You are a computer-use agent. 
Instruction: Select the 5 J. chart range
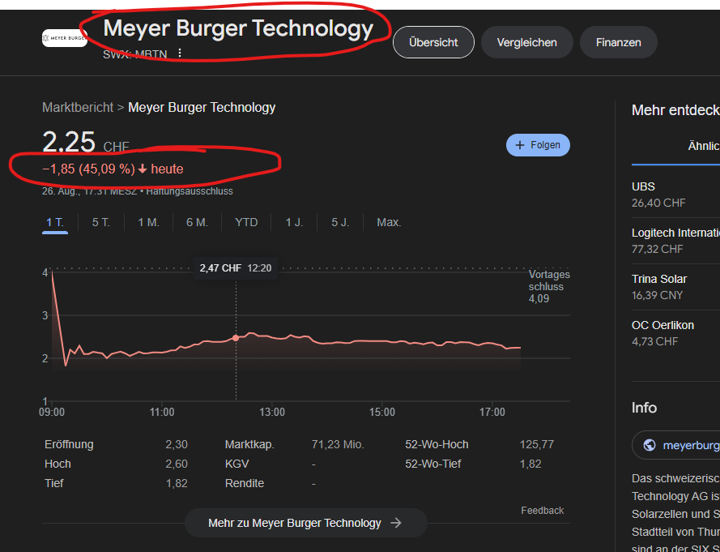click(340, 222)
